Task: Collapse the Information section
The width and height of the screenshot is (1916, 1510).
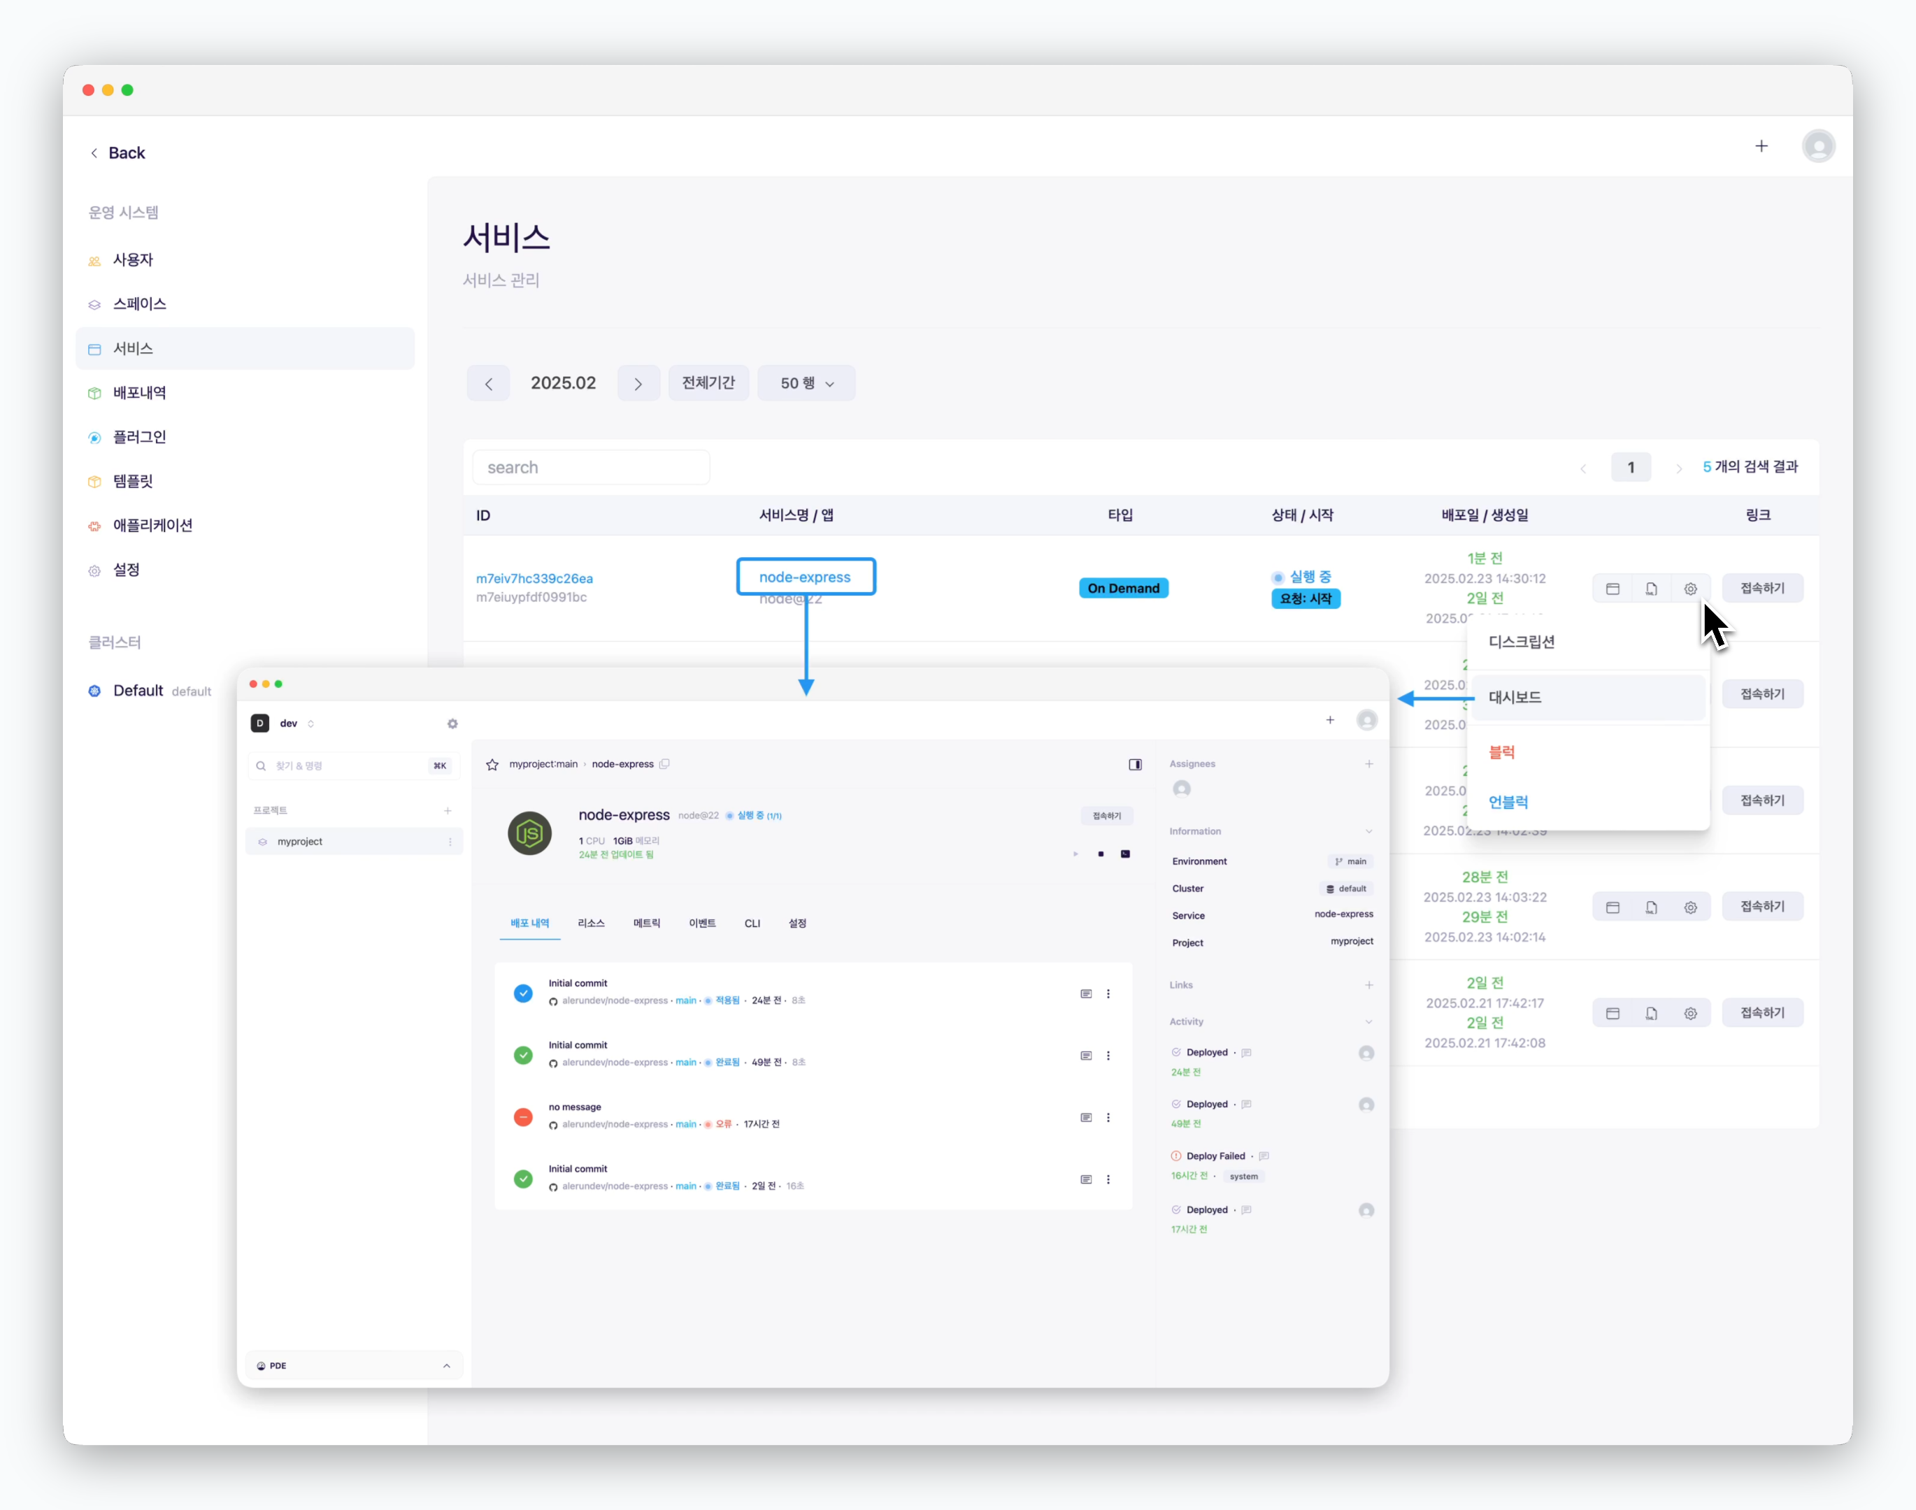Action: click(x=1368, y=831)
